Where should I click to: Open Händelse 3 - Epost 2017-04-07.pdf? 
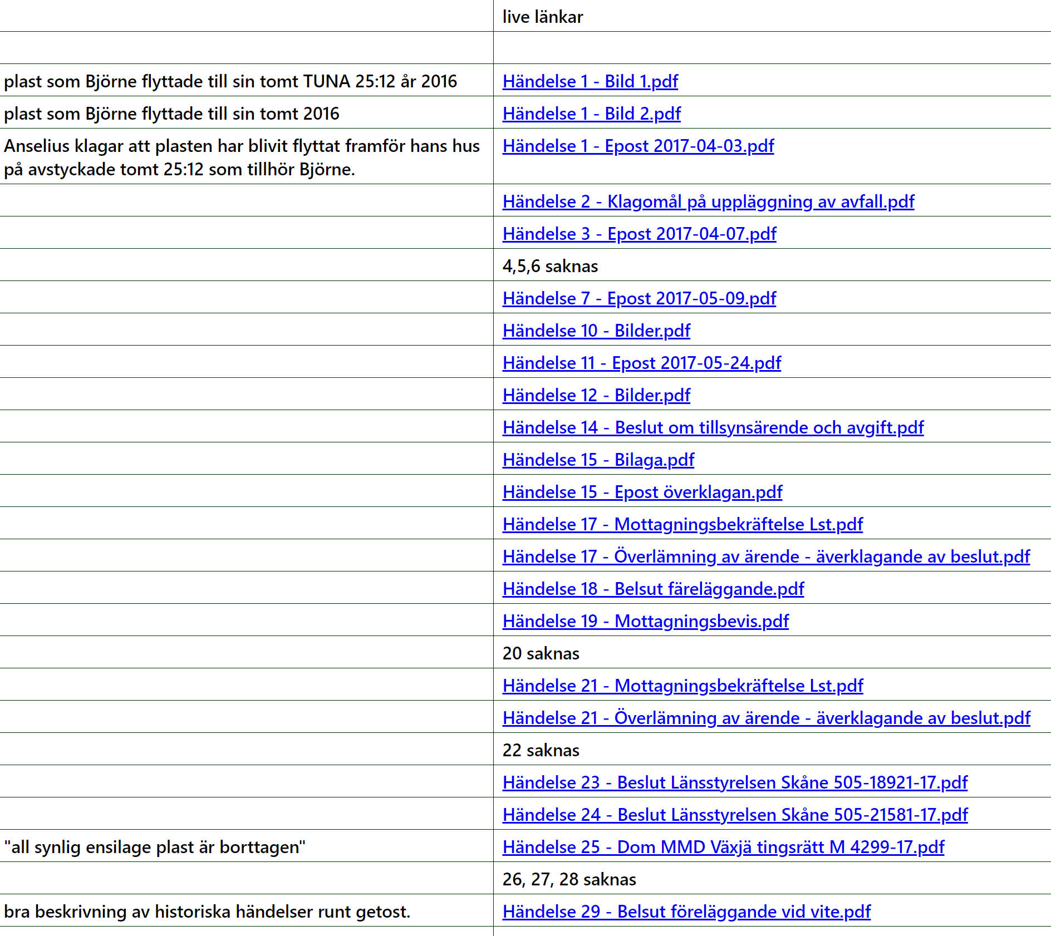pyautogui.click(x=639, y=234)
